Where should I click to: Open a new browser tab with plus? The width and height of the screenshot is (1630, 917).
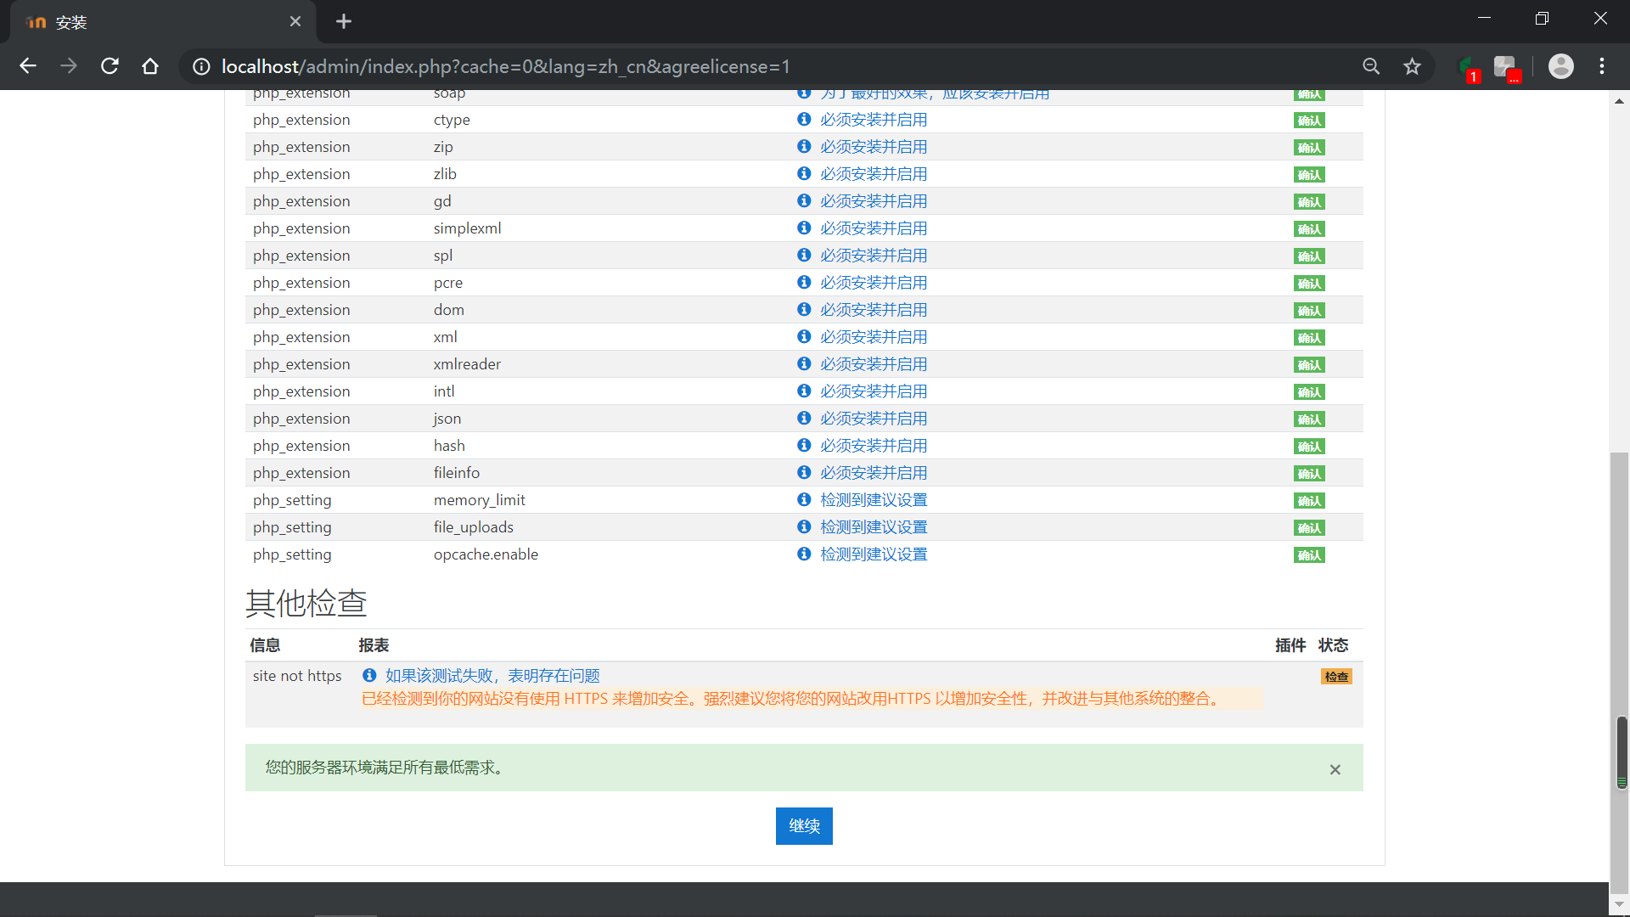pos(344,22)
